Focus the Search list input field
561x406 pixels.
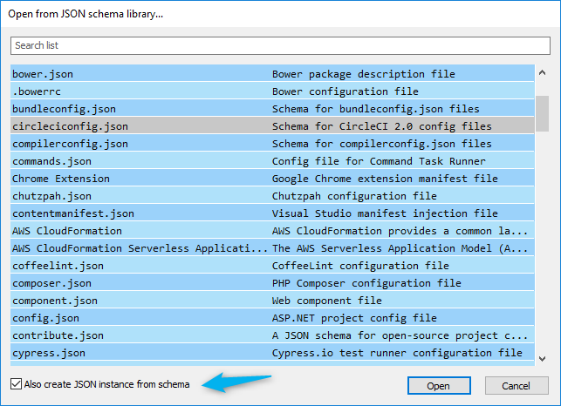(280, 46)
